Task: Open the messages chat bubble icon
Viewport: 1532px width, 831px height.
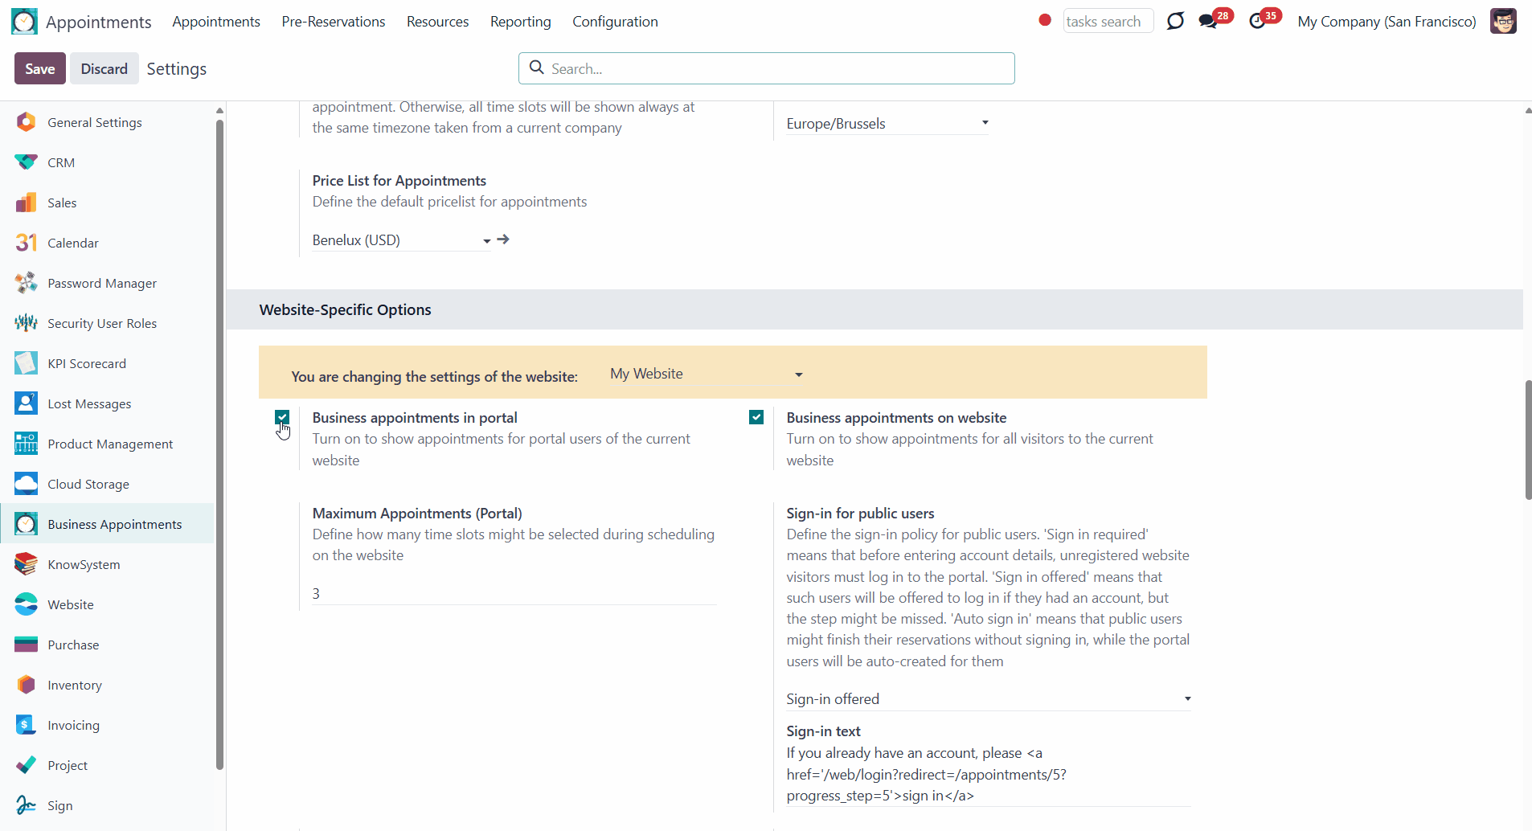Action: point(1208,21)
